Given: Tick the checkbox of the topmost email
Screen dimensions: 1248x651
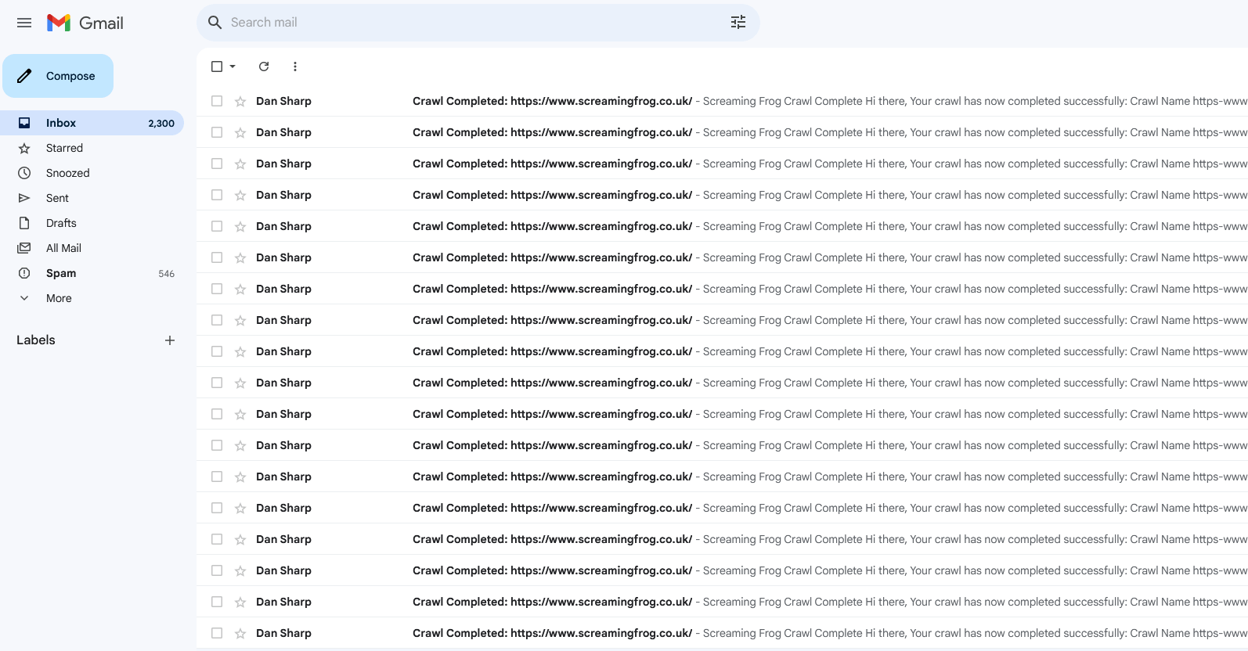Looking at the screenshot, I should click(217, 101).
